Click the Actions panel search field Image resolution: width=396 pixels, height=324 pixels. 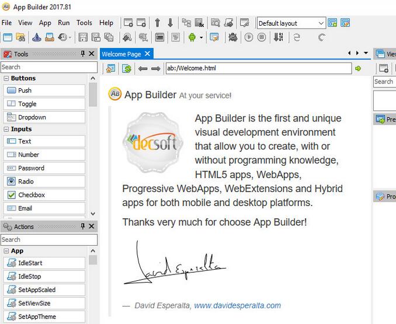pyautogui.click(x=49, y=240)
